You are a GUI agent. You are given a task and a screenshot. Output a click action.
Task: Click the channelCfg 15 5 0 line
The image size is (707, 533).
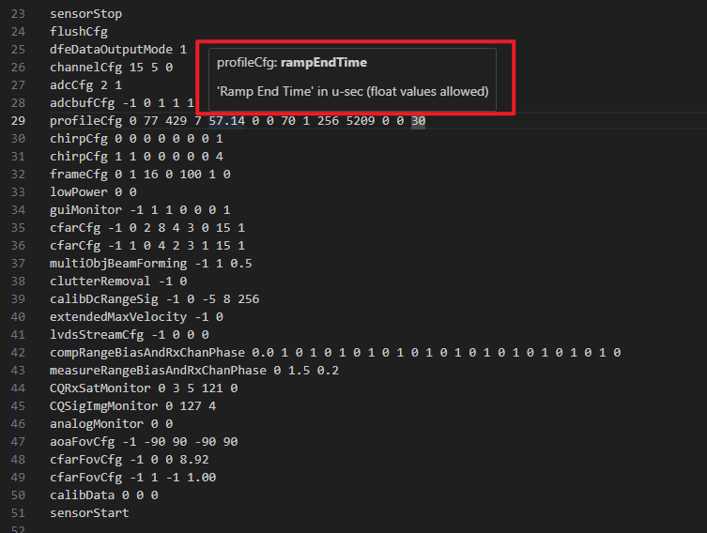click(111, 68)
